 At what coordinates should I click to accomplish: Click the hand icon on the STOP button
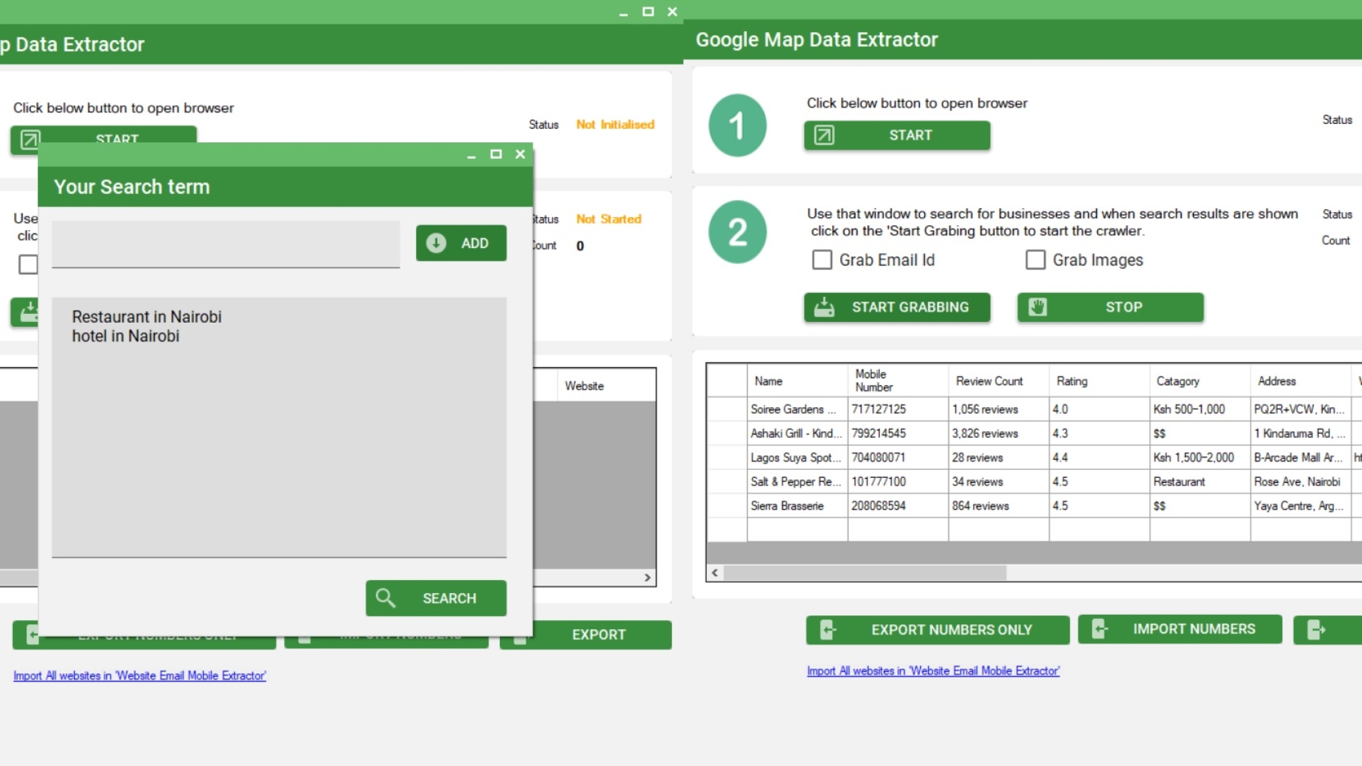(x=1037, y=307)
